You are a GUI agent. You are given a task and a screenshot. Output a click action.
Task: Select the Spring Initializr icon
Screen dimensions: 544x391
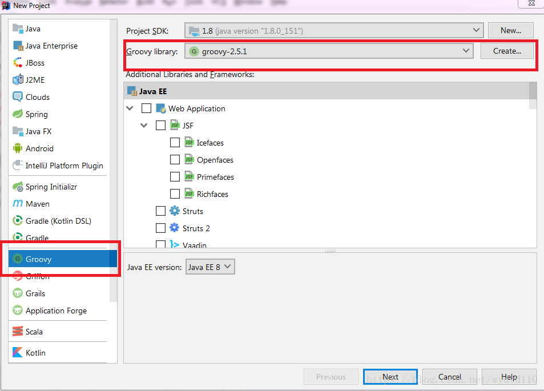(18, 187)
